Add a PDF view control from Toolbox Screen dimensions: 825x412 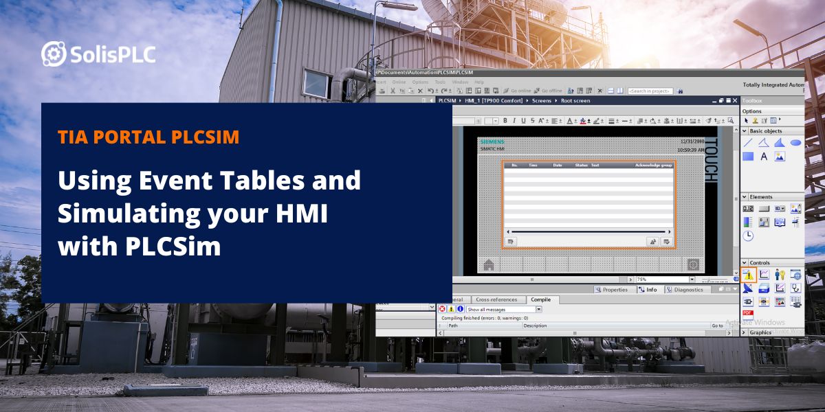coord(747,314)
